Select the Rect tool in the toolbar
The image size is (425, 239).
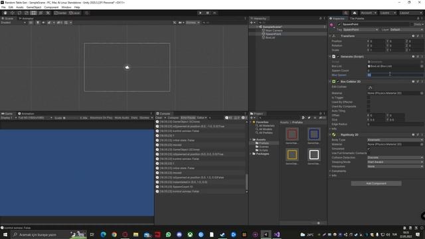pyautogui.click(x=34, y=13)
